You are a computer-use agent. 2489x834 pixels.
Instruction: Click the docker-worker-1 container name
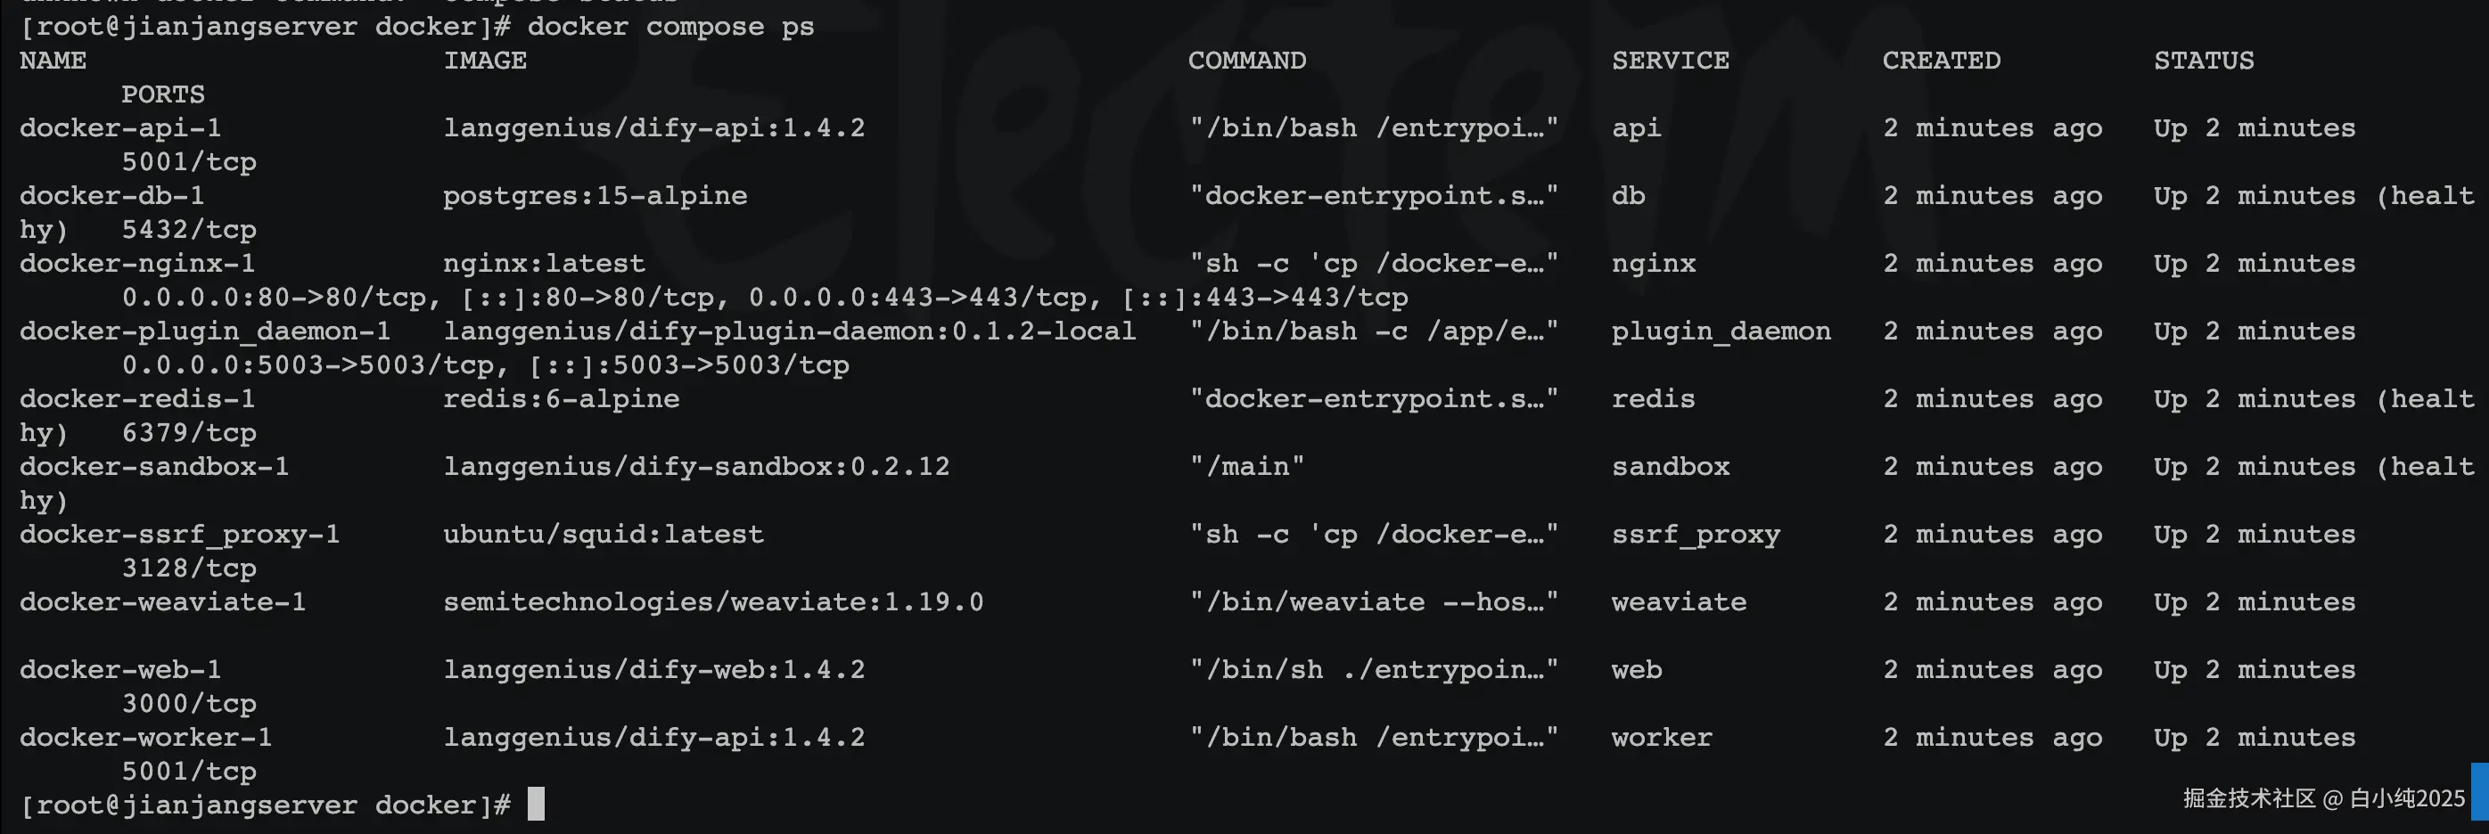click(146, 738)
